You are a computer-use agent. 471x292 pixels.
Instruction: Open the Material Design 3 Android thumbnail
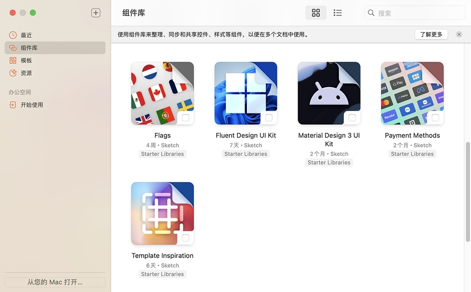coord(329,93)
